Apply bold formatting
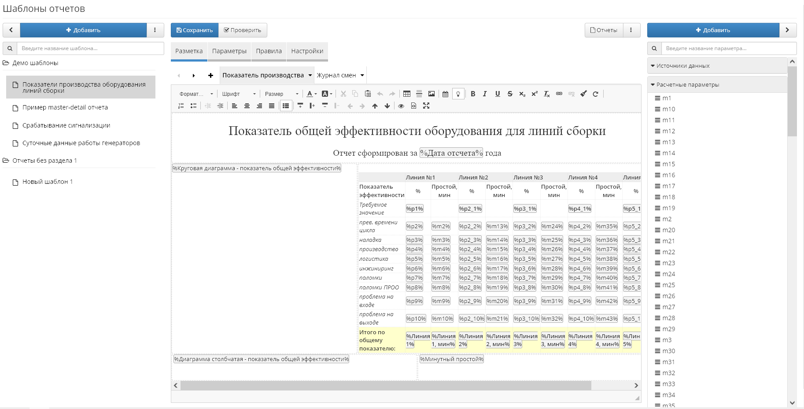Image resolution: width=804 pixels, height=409 pixels. tap(473, 94)
